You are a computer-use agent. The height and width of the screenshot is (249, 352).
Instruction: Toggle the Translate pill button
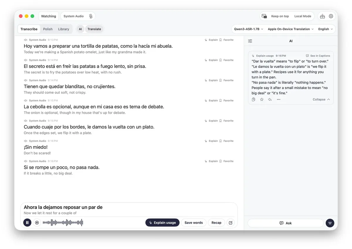(x=94, y=29)
